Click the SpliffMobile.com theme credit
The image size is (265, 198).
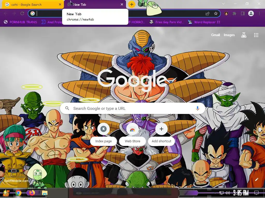pos(16,181)
